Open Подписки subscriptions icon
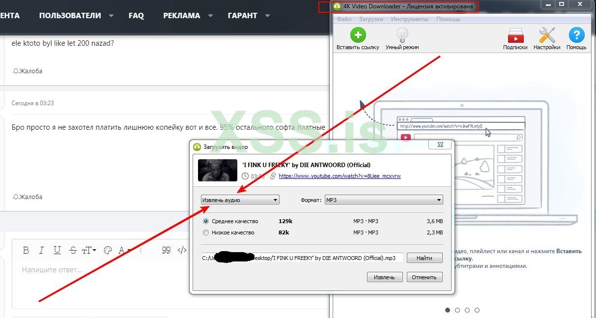Image resolution: width=596 pixels, height=318 pixels. tap(515, 35)
